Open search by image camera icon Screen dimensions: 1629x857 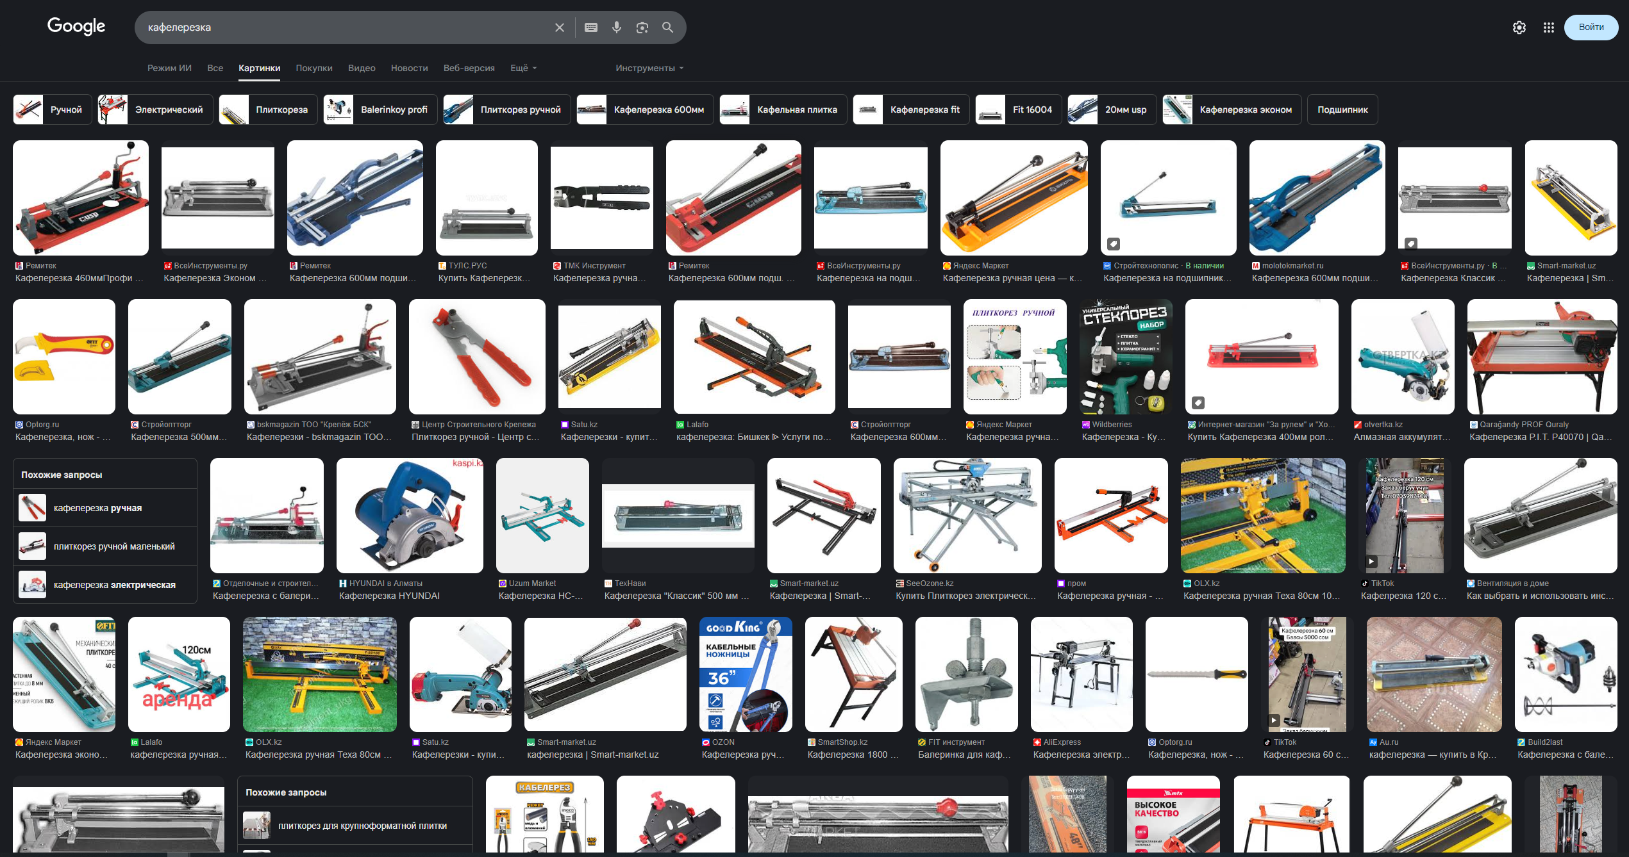tap(642, 28)
